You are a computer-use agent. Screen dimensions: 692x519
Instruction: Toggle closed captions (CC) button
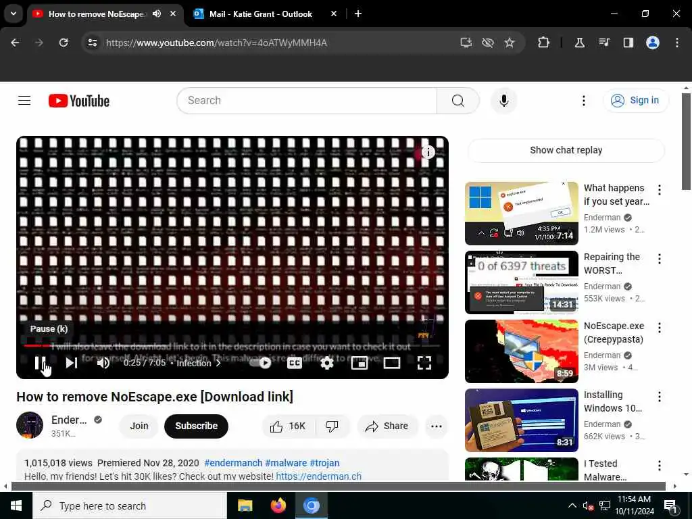click(295, 363)
